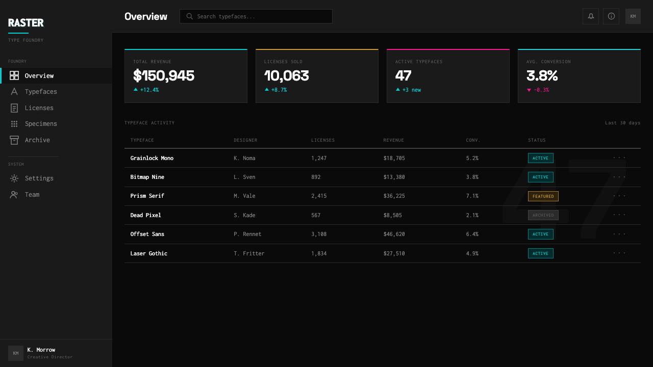Click revenue value $36,225
Viewport: 653px width, 367px height.
[x=394, y=196]
